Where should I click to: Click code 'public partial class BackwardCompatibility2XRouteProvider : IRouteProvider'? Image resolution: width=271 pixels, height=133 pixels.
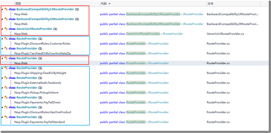pyautogui.click(x=152, y=24)
